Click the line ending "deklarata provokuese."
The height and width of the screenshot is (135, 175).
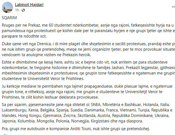50,97
